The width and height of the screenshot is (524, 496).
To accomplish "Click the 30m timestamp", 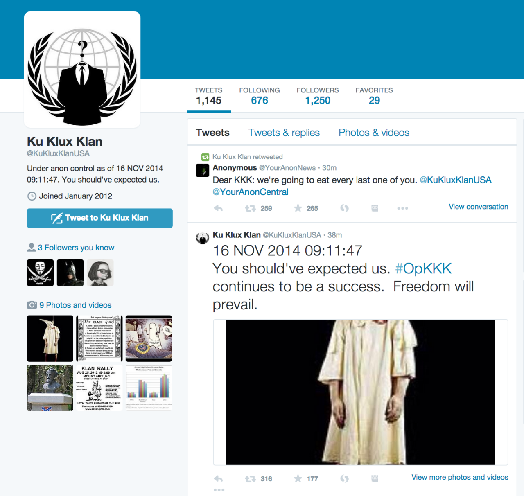I will pyautogui.click(x=329, y=168).
